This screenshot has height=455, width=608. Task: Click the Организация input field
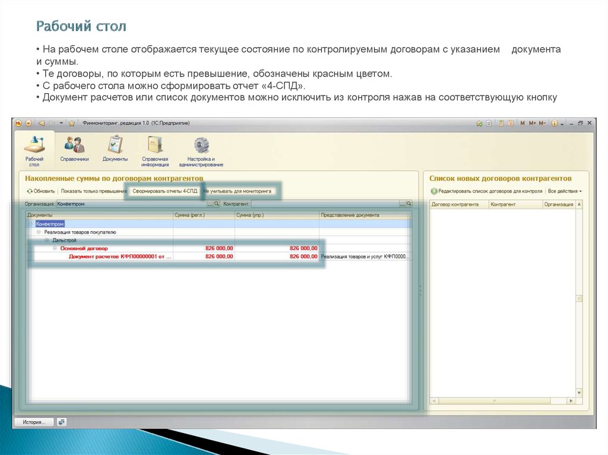tap(131, 203)
